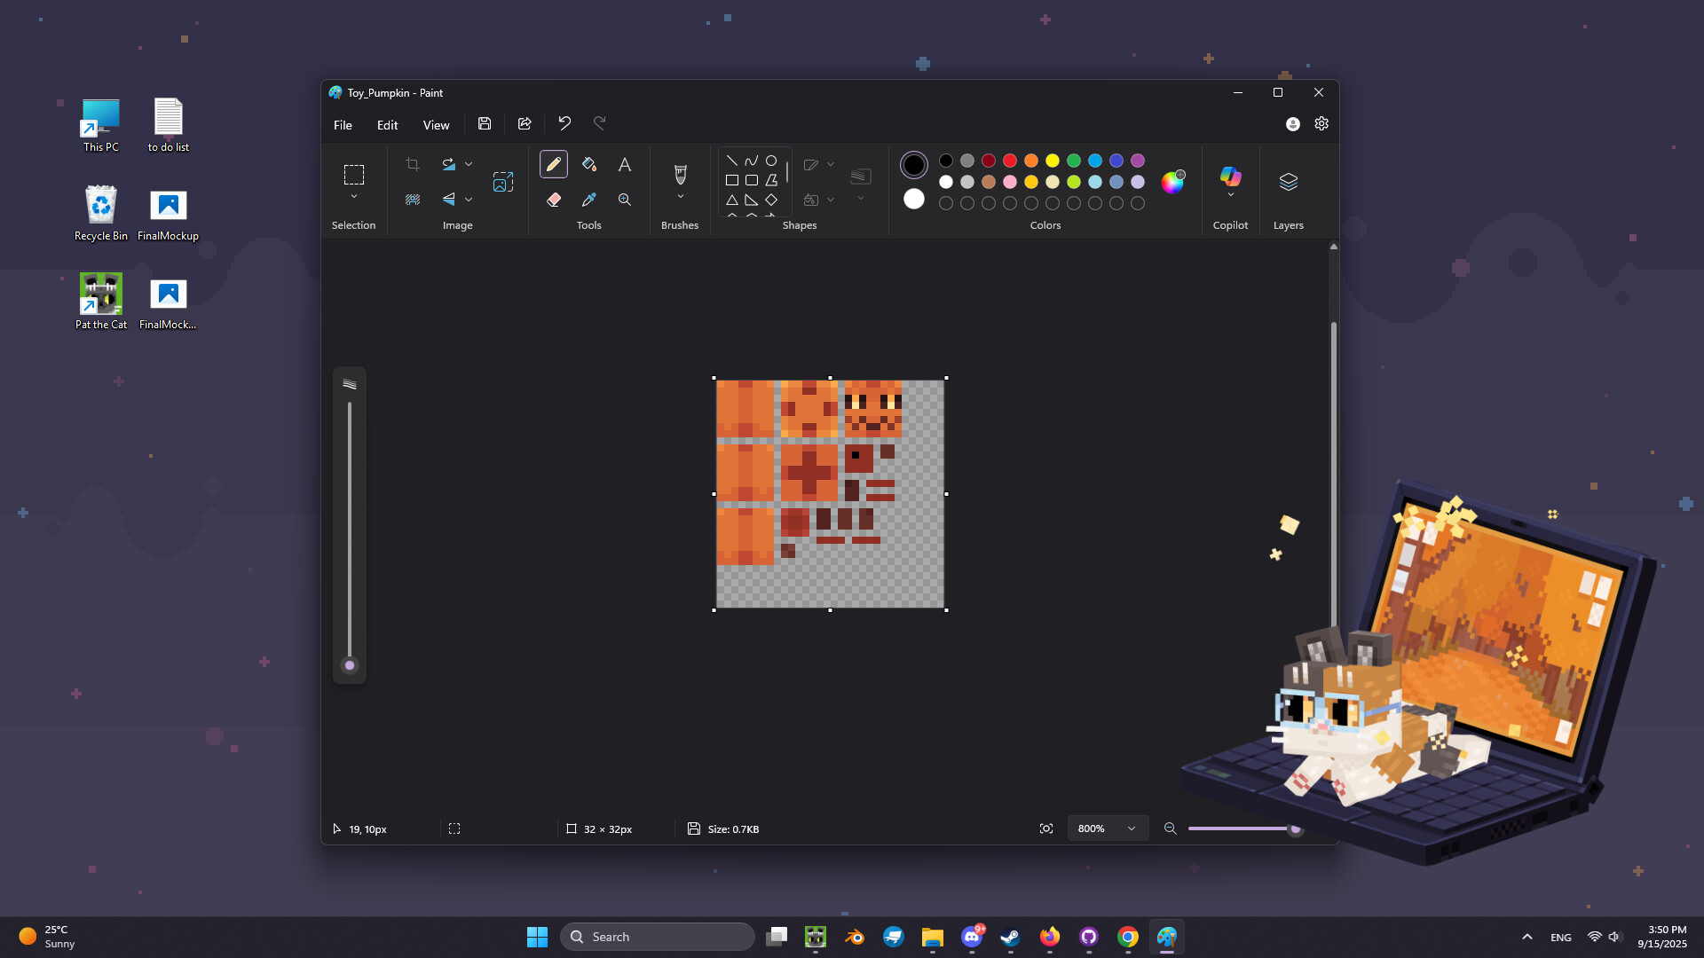Open the Crop tool
Image resolution: width=1704 pixels, height=958 pixels.
413,164
